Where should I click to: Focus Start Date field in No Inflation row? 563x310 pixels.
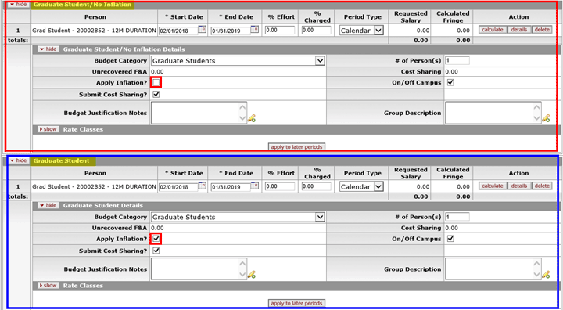pos(178,31)
